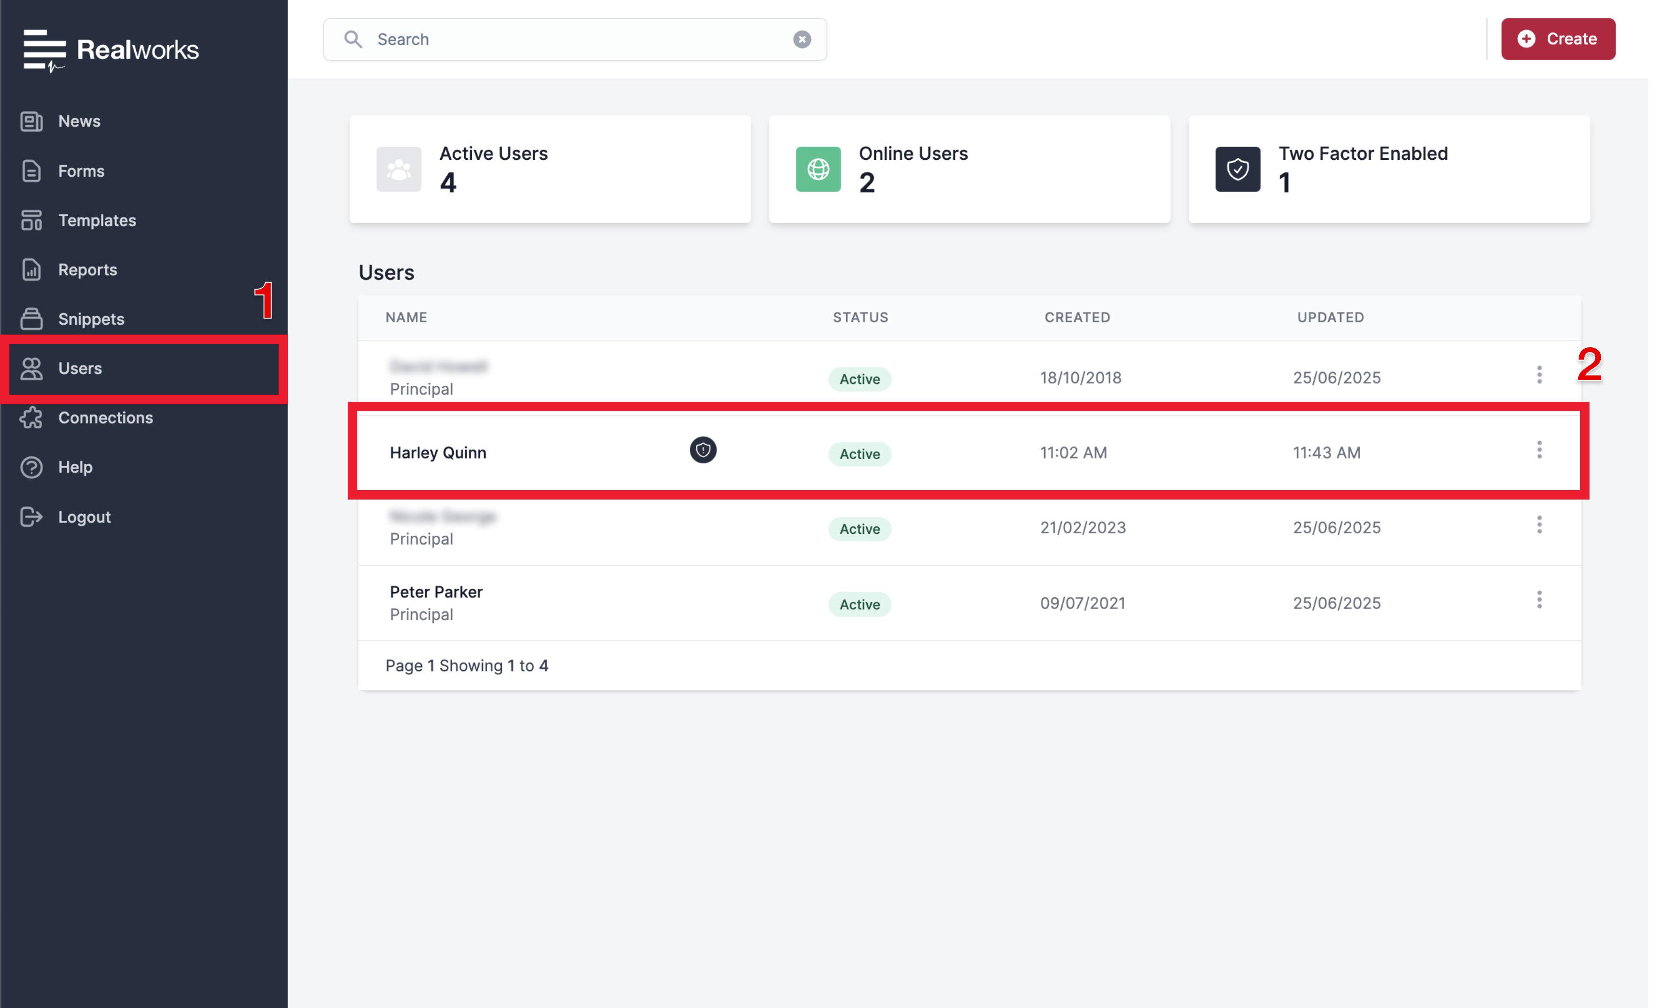This screenshot has height=1008, width=1660.
Task: Clear the search with the X icon
Action: click(801, 39)
